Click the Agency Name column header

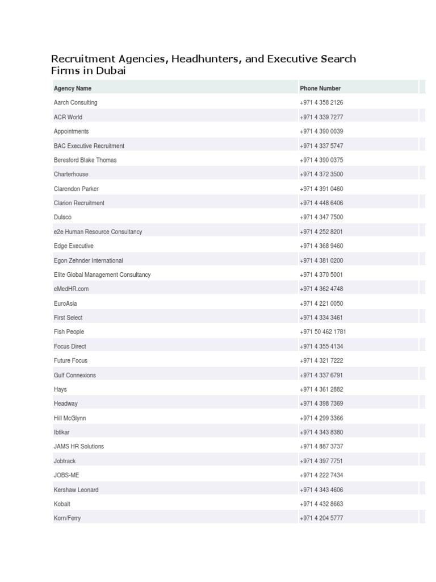[73, 88]
